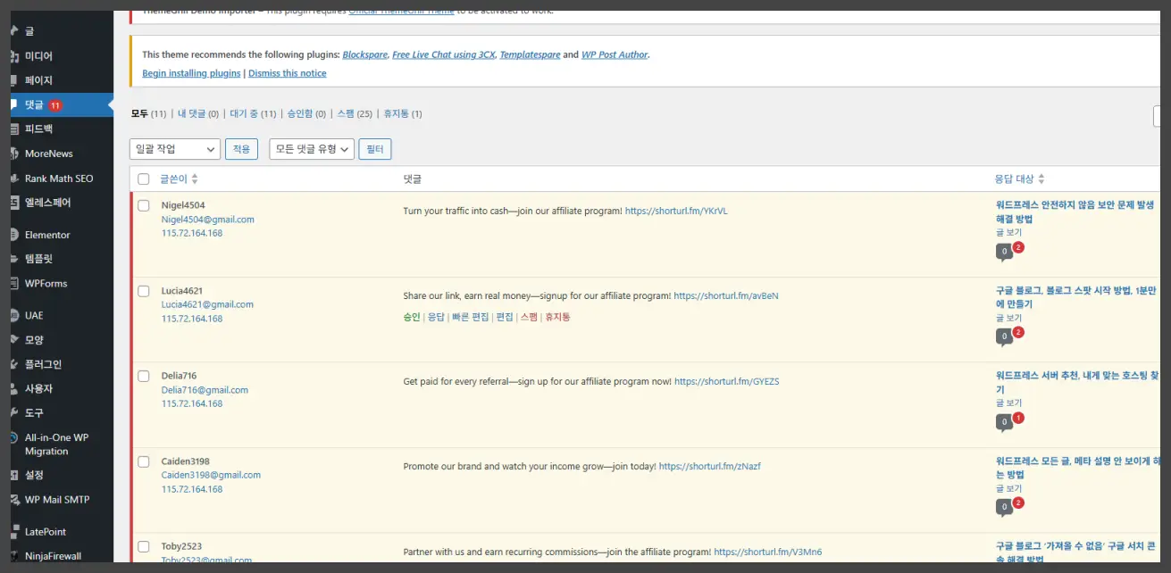Click the comment count bubble in Delia716's row
This screenshot has width=1171, height=573.
point(1004,422)
